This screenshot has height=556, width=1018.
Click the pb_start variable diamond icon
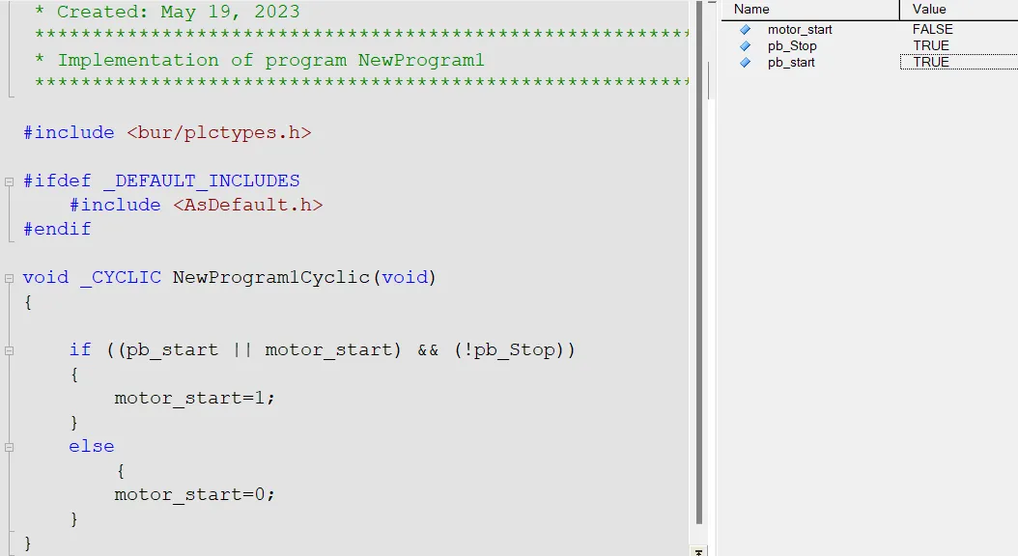tap(746, 63)
